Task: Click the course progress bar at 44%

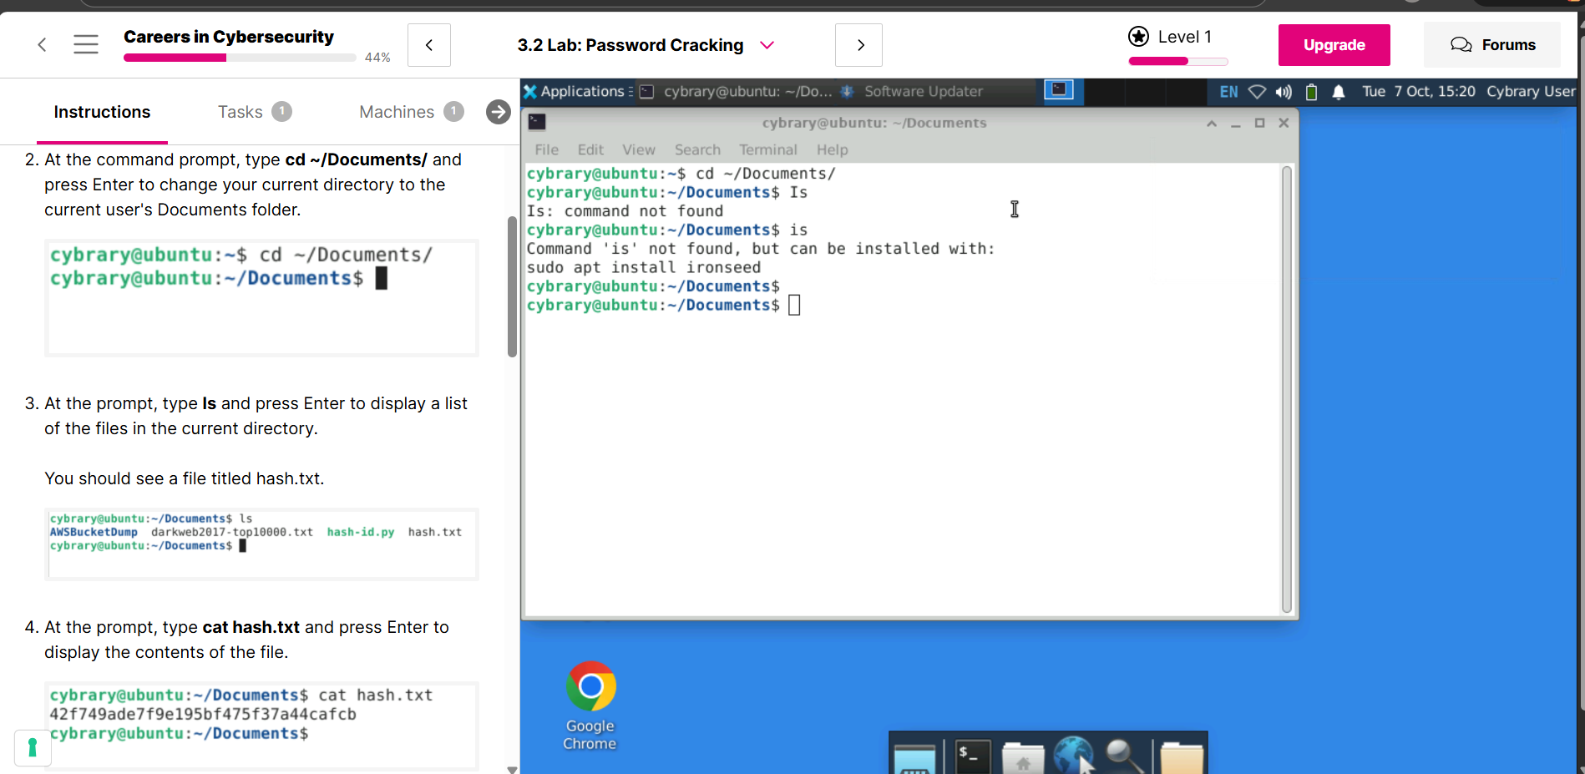Action: (x=240, y=58)
